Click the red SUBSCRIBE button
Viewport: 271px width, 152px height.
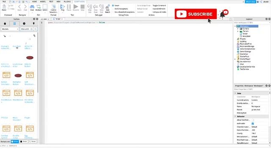pos(196,14)
